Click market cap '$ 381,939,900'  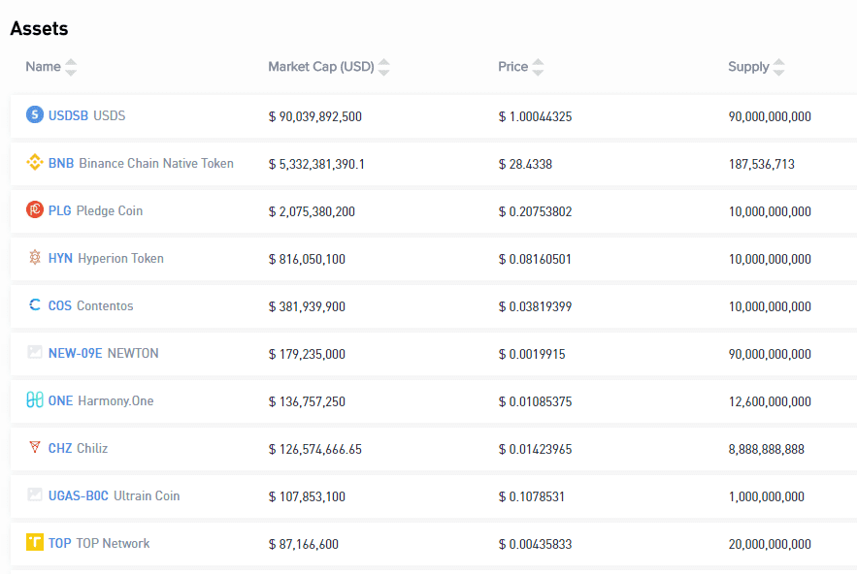click(x=307, y=306)
